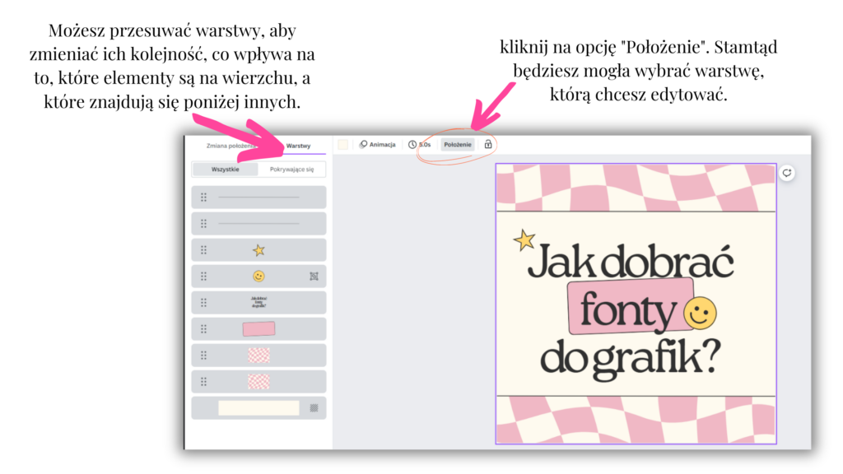This screenshot has height=474, width=843.
Task: Select the lowest pink checkered pattern layer
Action: point(258,382)
